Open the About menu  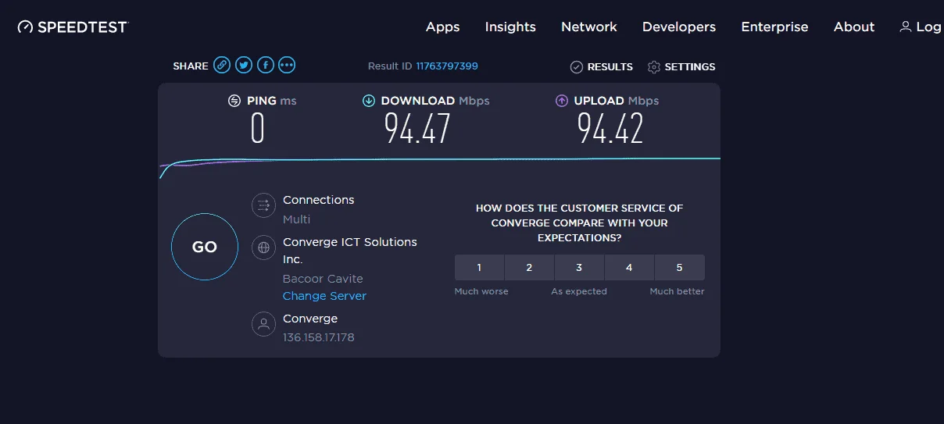[x=854, y=27]
